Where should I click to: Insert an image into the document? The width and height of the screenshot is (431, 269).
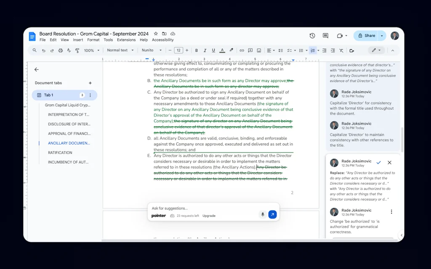tap(258, 50)
